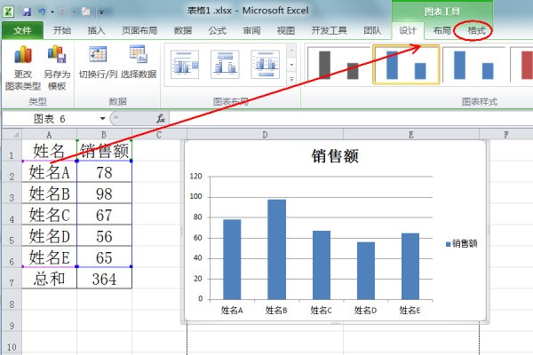Switch to the 团队 (Team) tab

pos(372,31)
